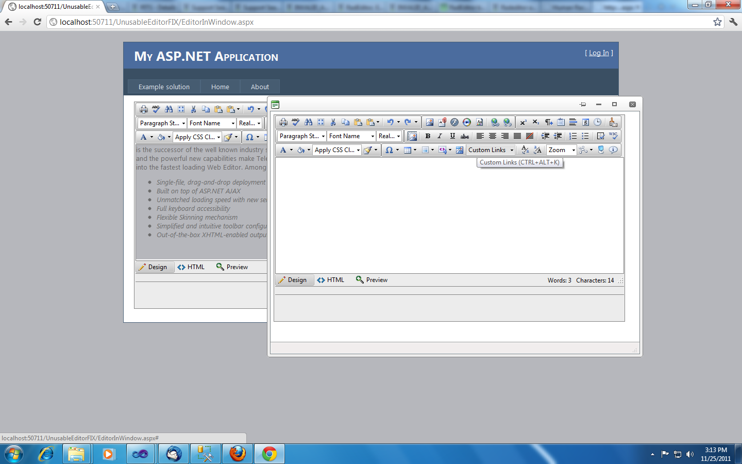The width and height of the screenshot is (742, 464).
Task: Open Image Manager in popup editor toolbar
Action: point(429,122)
